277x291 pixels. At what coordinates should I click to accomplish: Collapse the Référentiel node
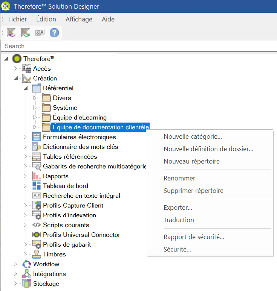[26, 88]
